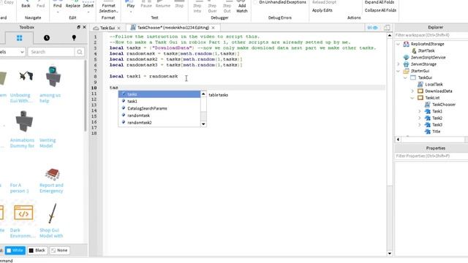Choose 'randomtask2' autocomplete suggestion

point(159,123)
